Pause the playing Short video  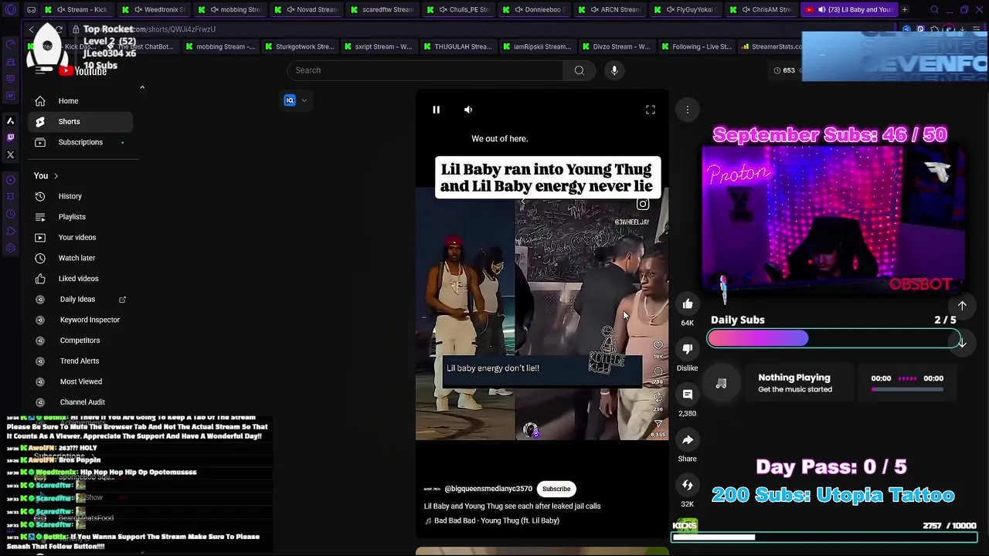coord(436,110)
